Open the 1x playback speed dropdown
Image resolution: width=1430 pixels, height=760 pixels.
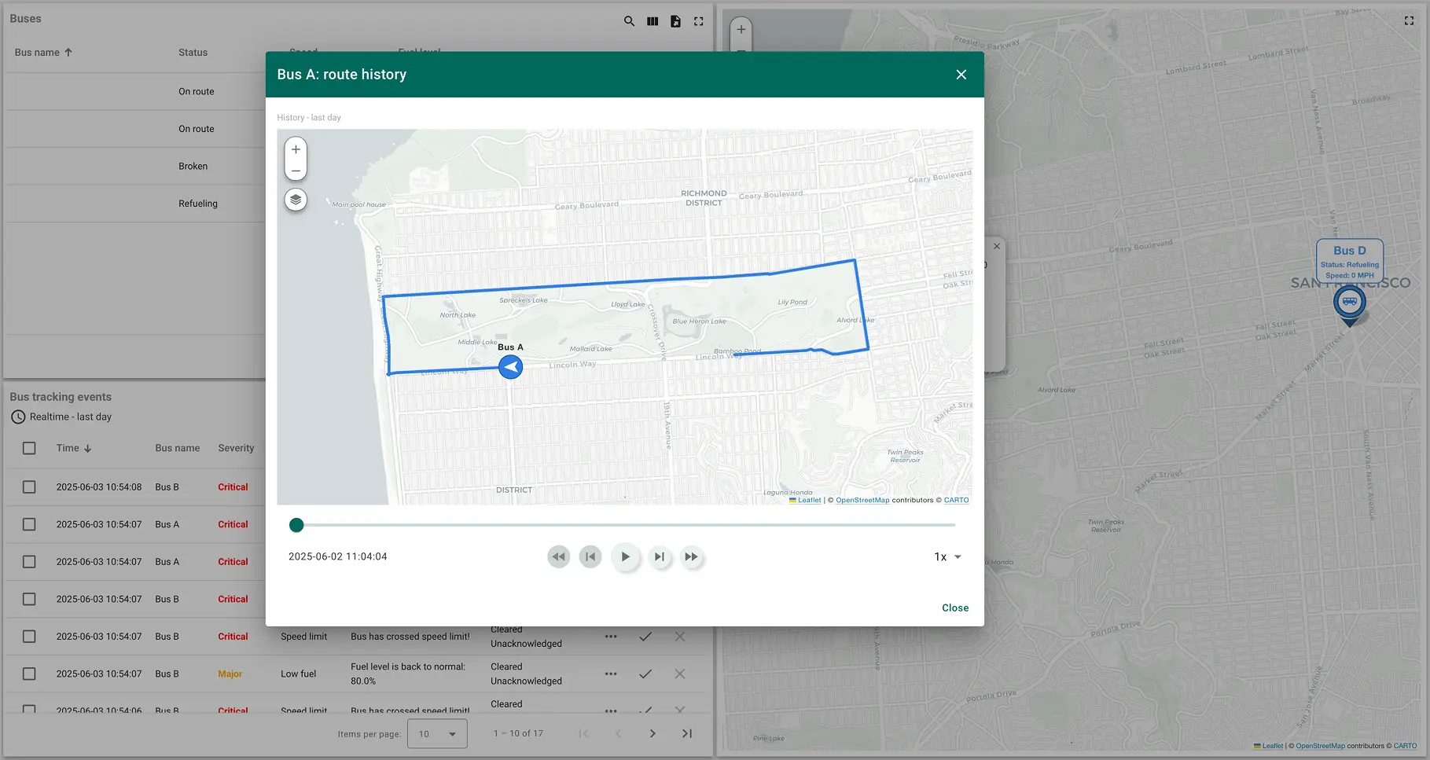pos(947,556)
